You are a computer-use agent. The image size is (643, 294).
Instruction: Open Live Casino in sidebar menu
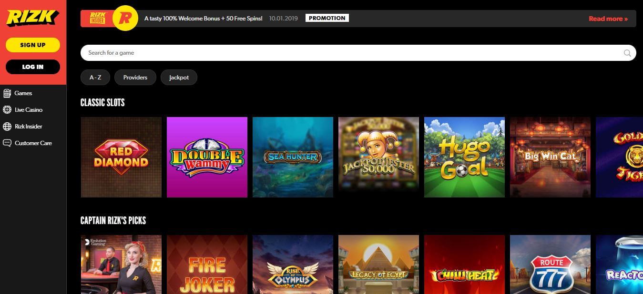(29, 110)
